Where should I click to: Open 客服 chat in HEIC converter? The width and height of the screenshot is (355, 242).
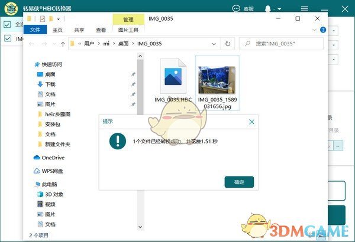[243, 9]
